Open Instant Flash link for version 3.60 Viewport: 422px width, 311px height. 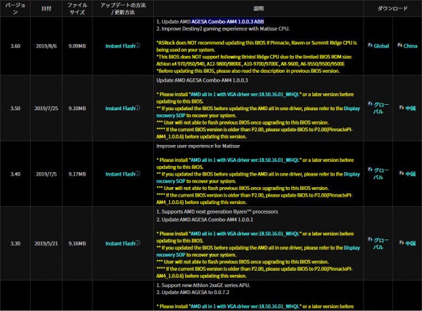(x=120, y=46)
